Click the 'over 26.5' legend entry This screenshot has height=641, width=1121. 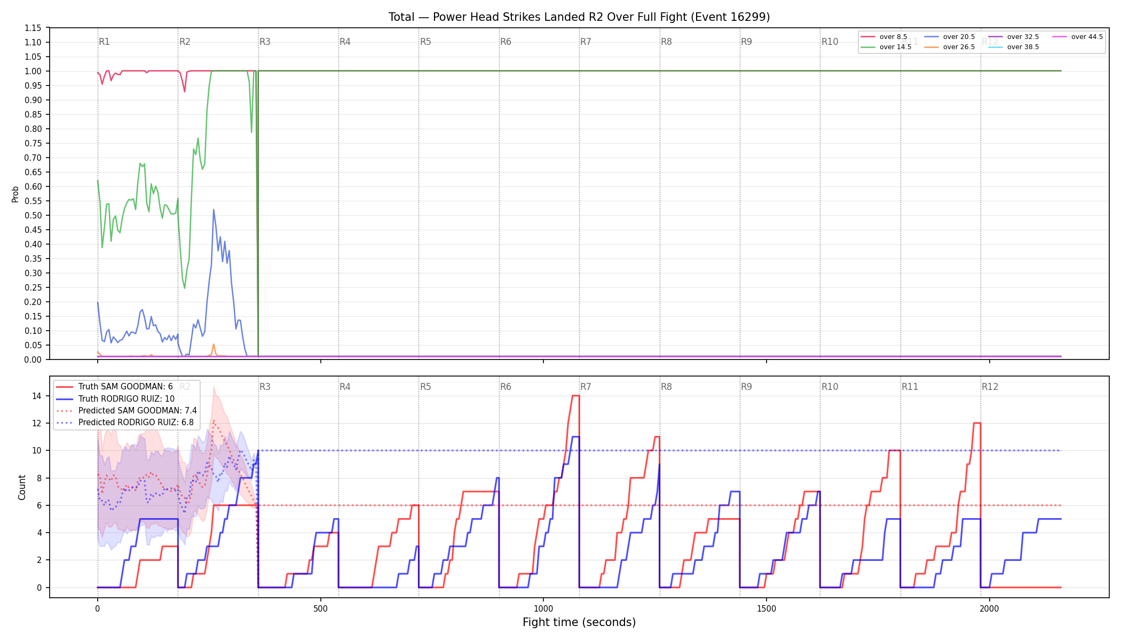coord(950,47)
